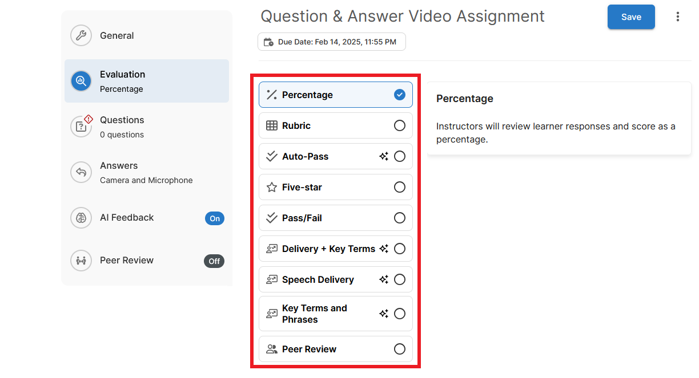The height and width of the screenshot is (378, 699).
Task: Click the calendar icon beside Due Date
Action: pyautogui.click(x=268, y=42)
